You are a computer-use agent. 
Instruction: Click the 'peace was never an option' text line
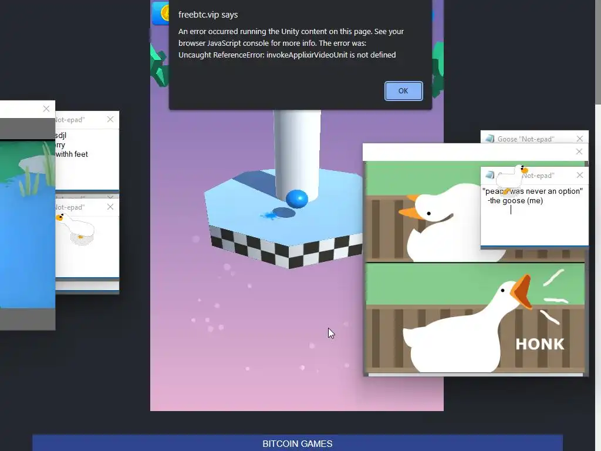point(532,191)
